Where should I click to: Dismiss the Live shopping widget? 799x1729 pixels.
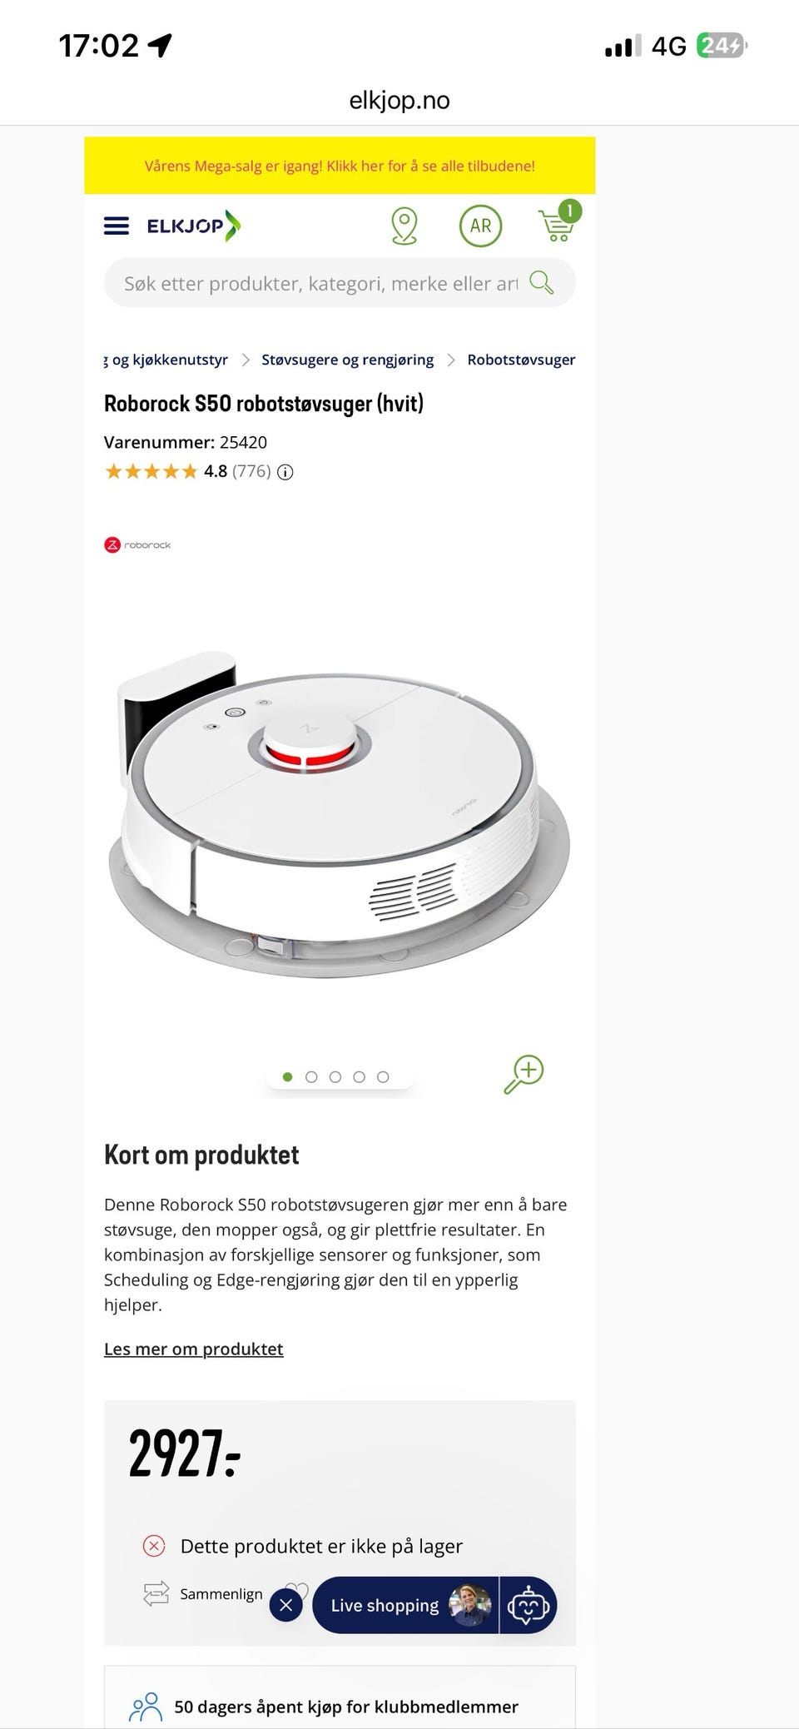[x=285, y=1605]
